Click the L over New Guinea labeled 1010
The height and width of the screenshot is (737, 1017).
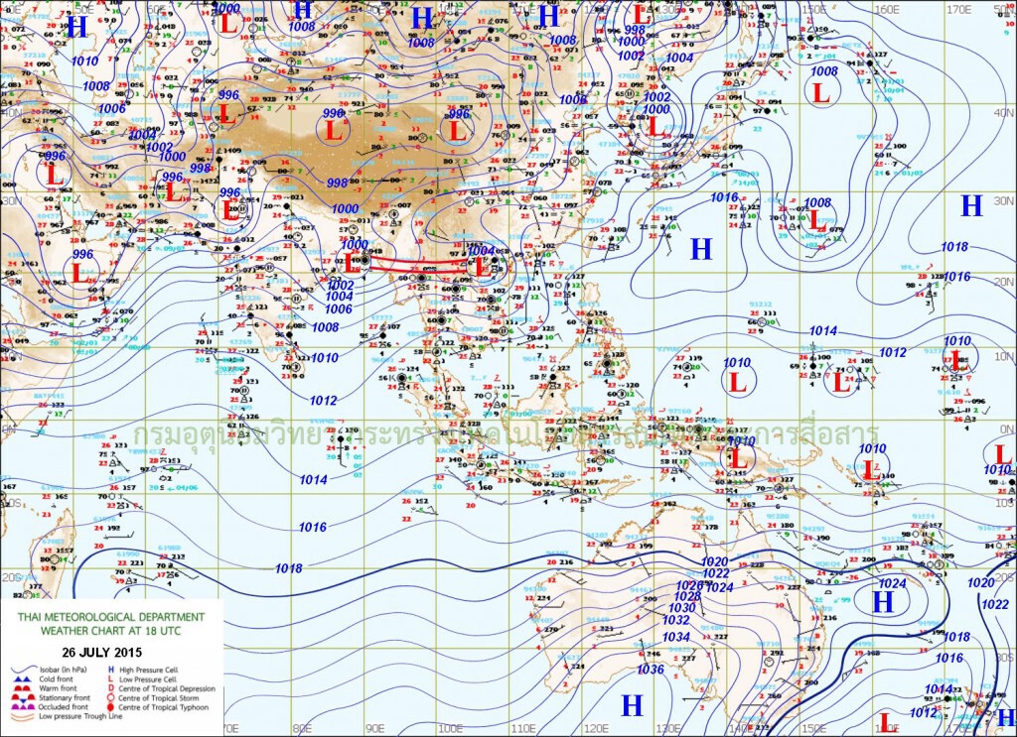(x=739, y=460)
